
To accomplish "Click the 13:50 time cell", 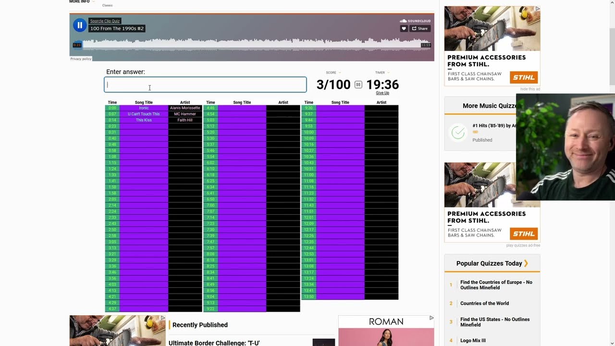I will click(308, 297).
